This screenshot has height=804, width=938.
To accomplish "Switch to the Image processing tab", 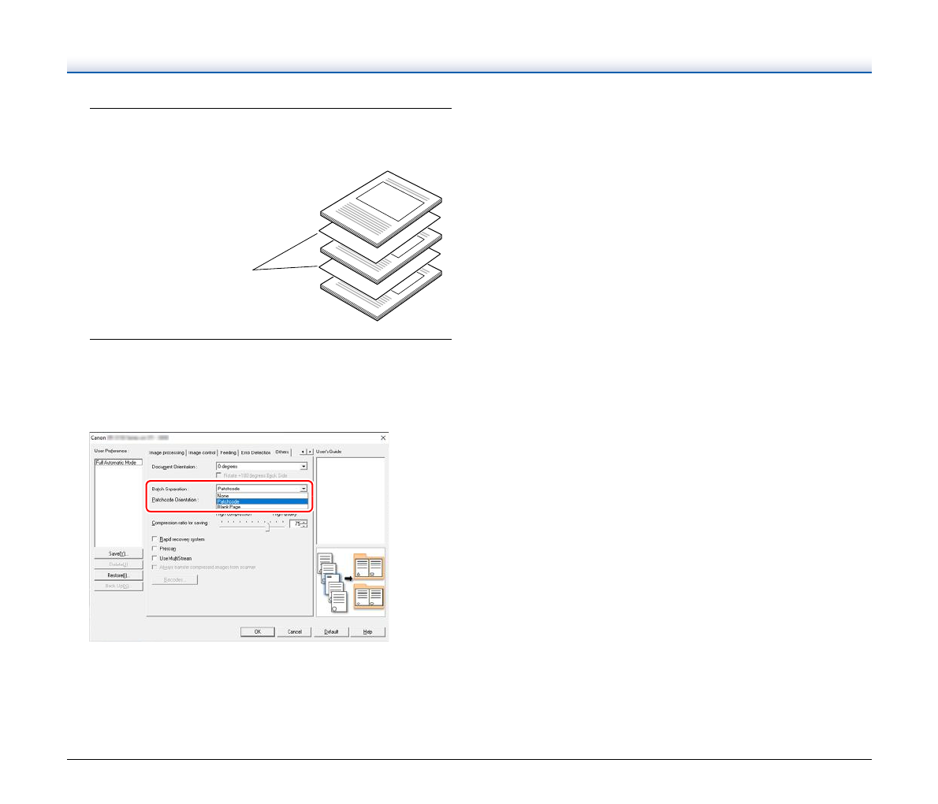I will pos(166,452).
